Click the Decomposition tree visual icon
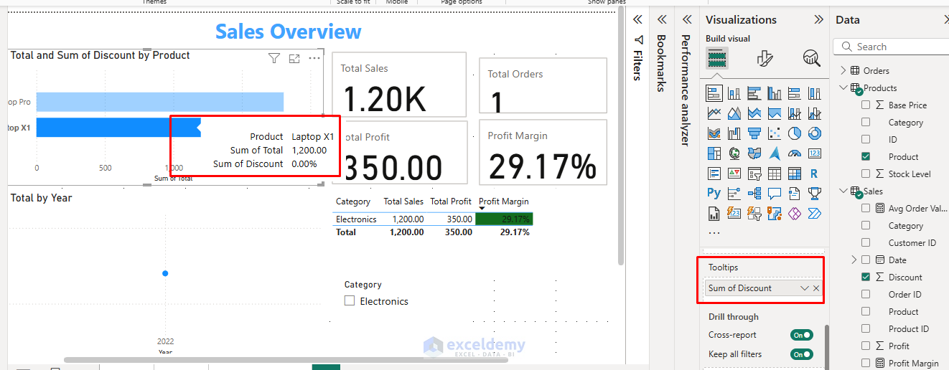 (754, 193)
